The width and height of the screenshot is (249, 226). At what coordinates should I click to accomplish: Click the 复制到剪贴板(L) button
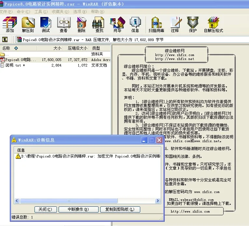(120, 209)
